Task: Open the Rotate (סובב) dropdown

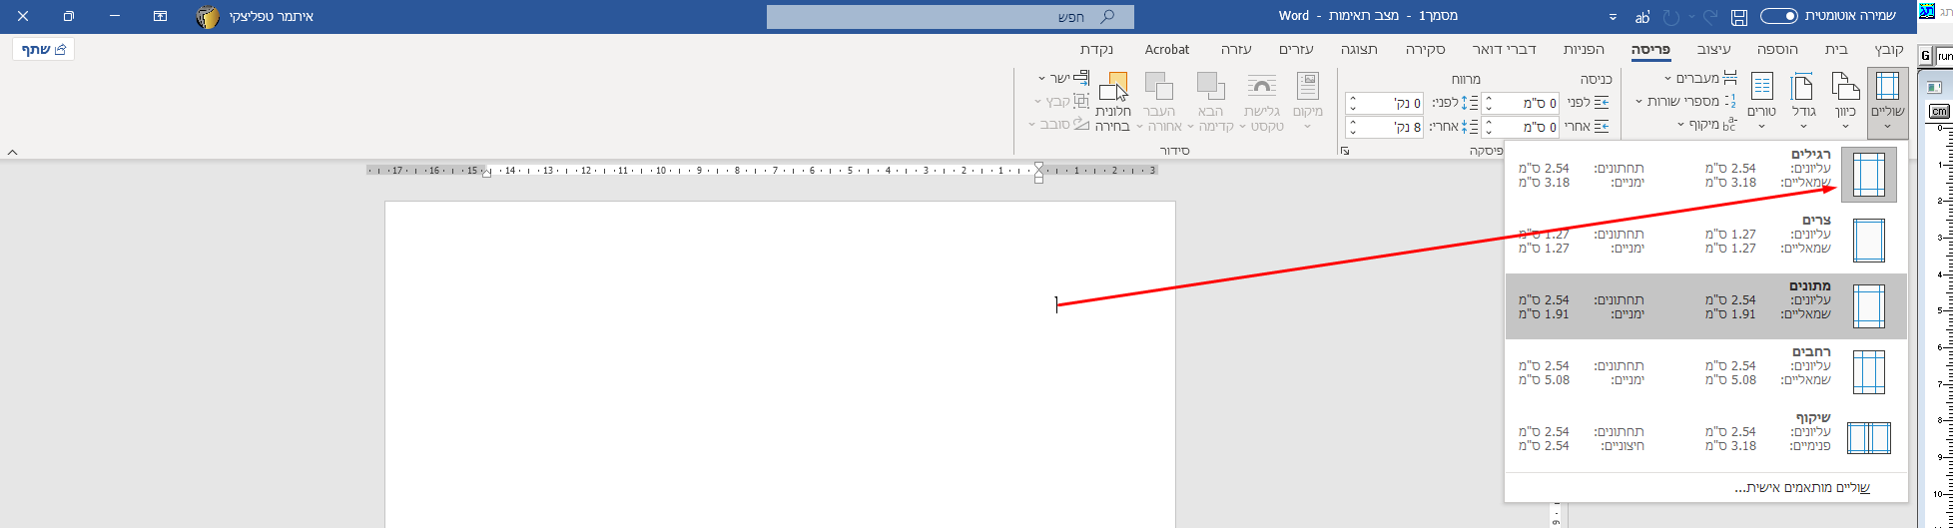Action: 1058,125
